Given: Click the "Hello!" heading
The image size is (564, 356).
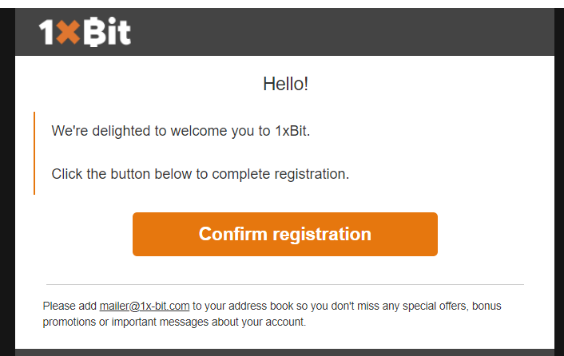Looking at the screenshot, I should click(x=286, y=84).
